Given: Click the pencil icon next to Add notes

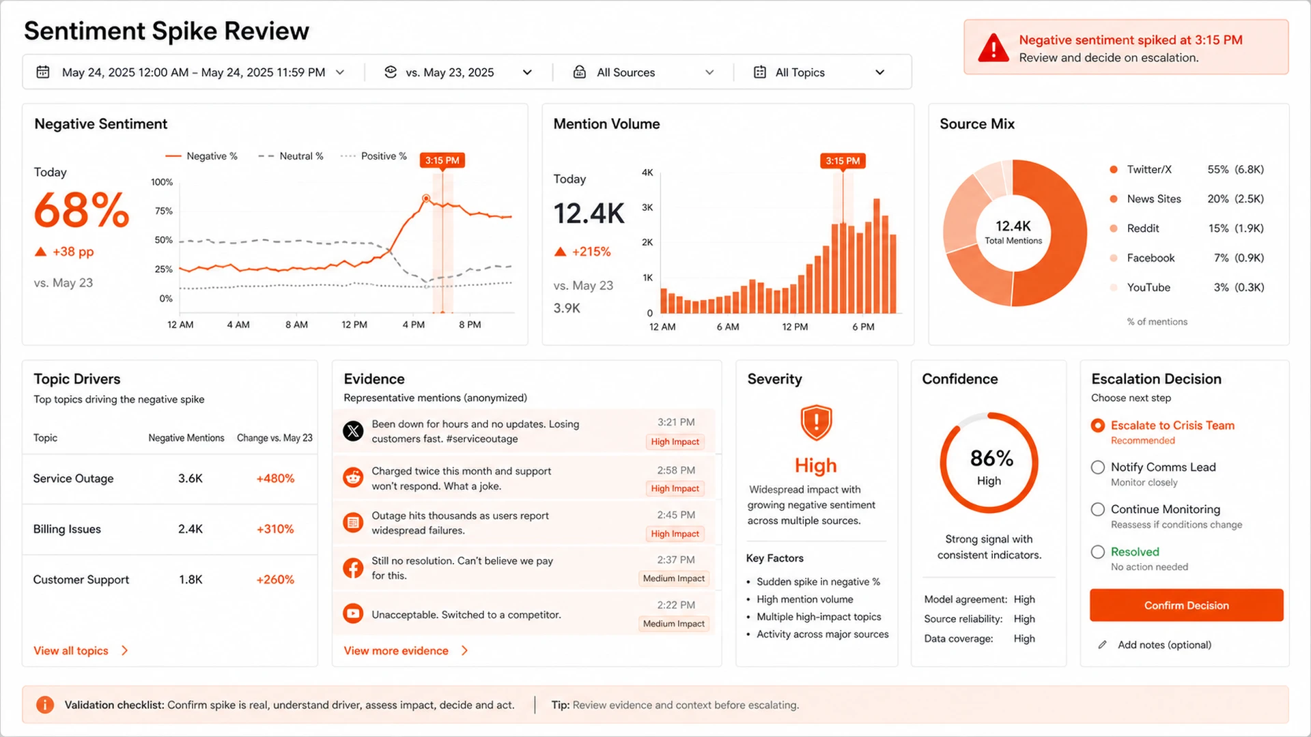Looking at the screenshot, I should click(1102, 645).
